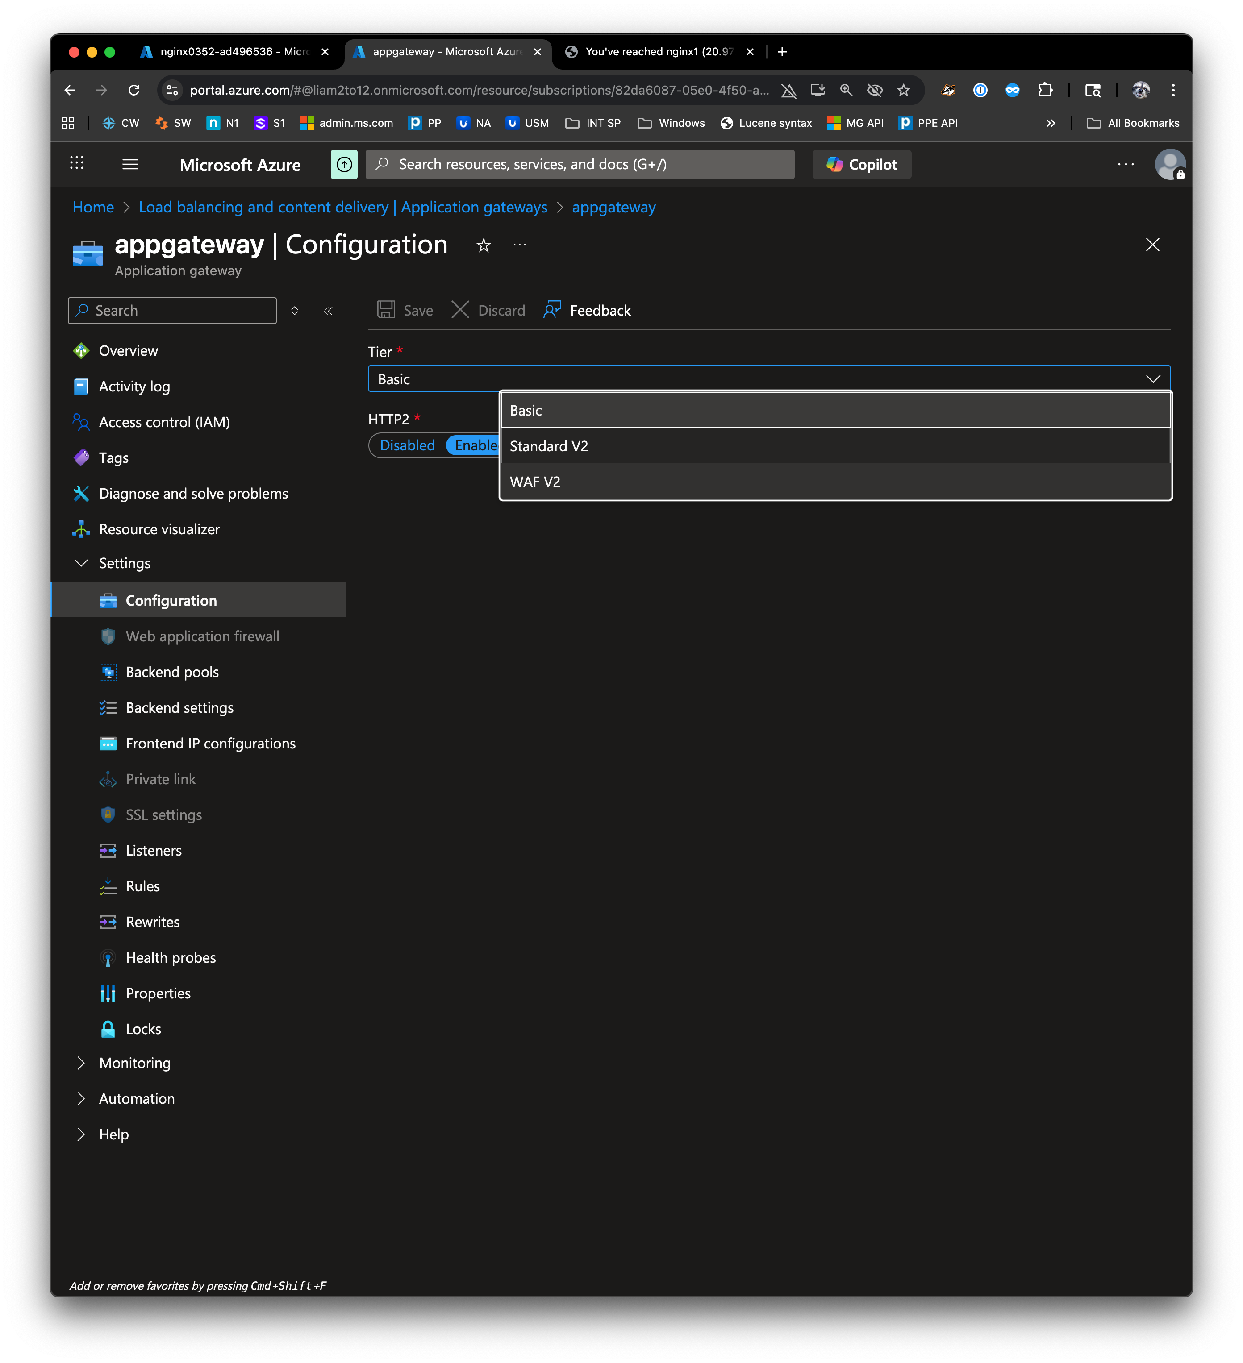The height and width of the screenshot is (1363, 1243).
Task: Open the Azure portal hamburger menu
Action: [x=130, y=164]
